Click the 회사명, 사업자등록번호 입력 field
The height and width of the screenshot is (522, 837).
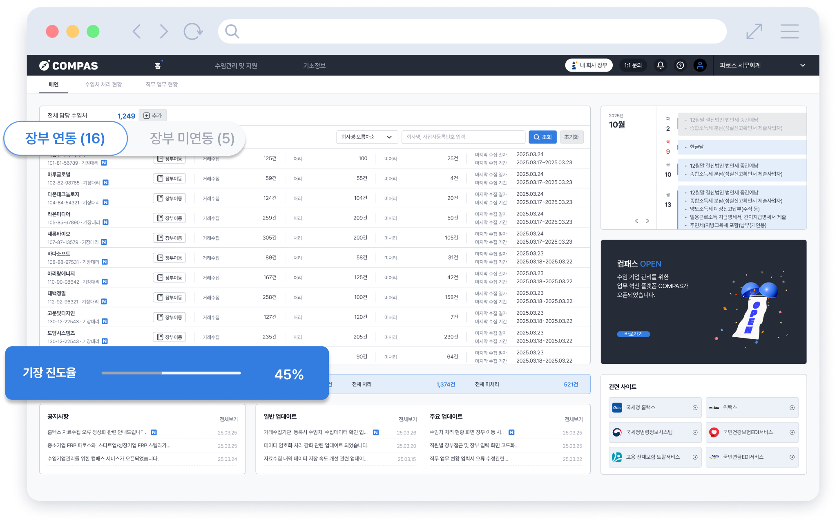point(463,137)
